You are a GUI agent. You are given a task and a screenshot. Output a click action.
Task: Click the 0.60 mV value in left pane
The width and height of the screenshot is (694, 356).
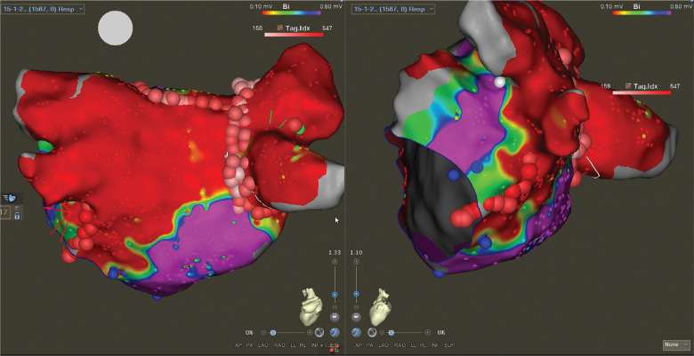point(333,6)
